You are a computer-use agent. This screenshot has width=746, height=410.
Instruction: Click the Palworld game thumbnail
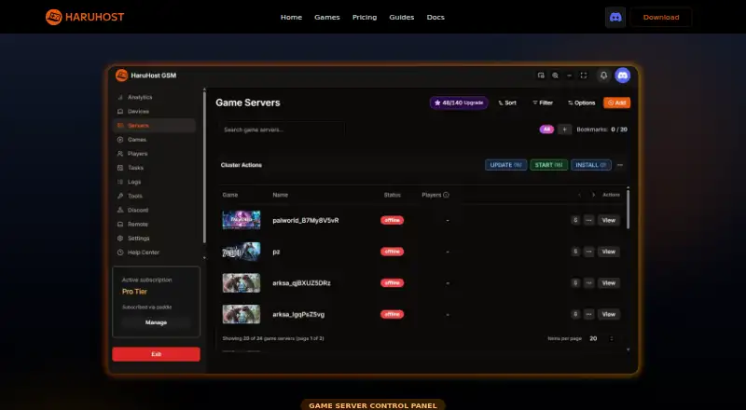242,220
